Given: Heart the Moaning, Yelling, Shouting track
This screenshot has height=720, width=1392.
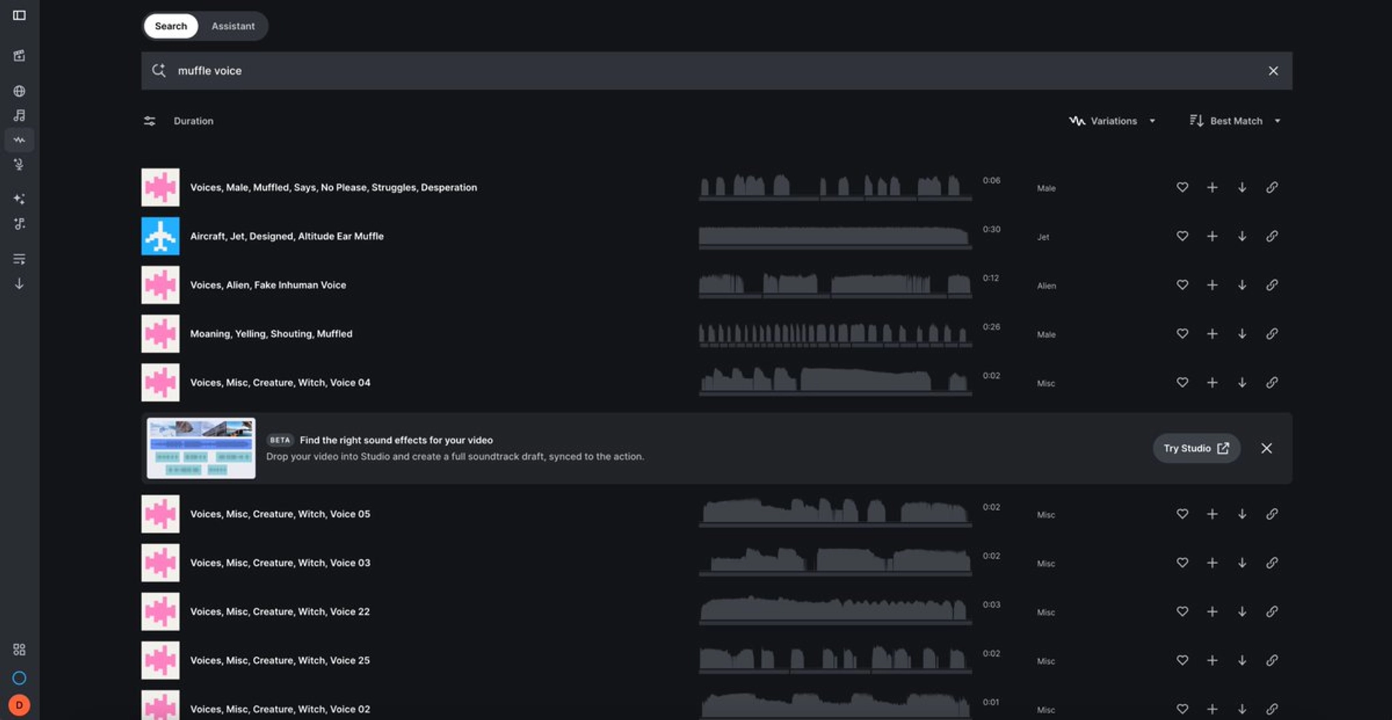Looking at the screenshot, I should [x=1182, y=333].
